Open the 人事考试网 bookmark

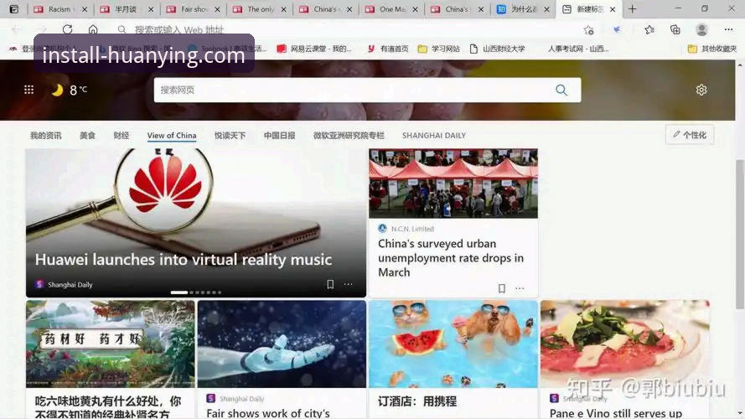[577, 49]
